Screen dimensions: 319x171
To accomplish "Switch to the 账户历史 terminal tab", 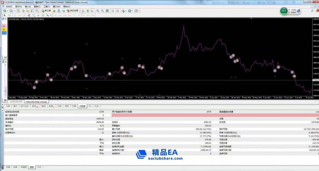I will 25,106.
